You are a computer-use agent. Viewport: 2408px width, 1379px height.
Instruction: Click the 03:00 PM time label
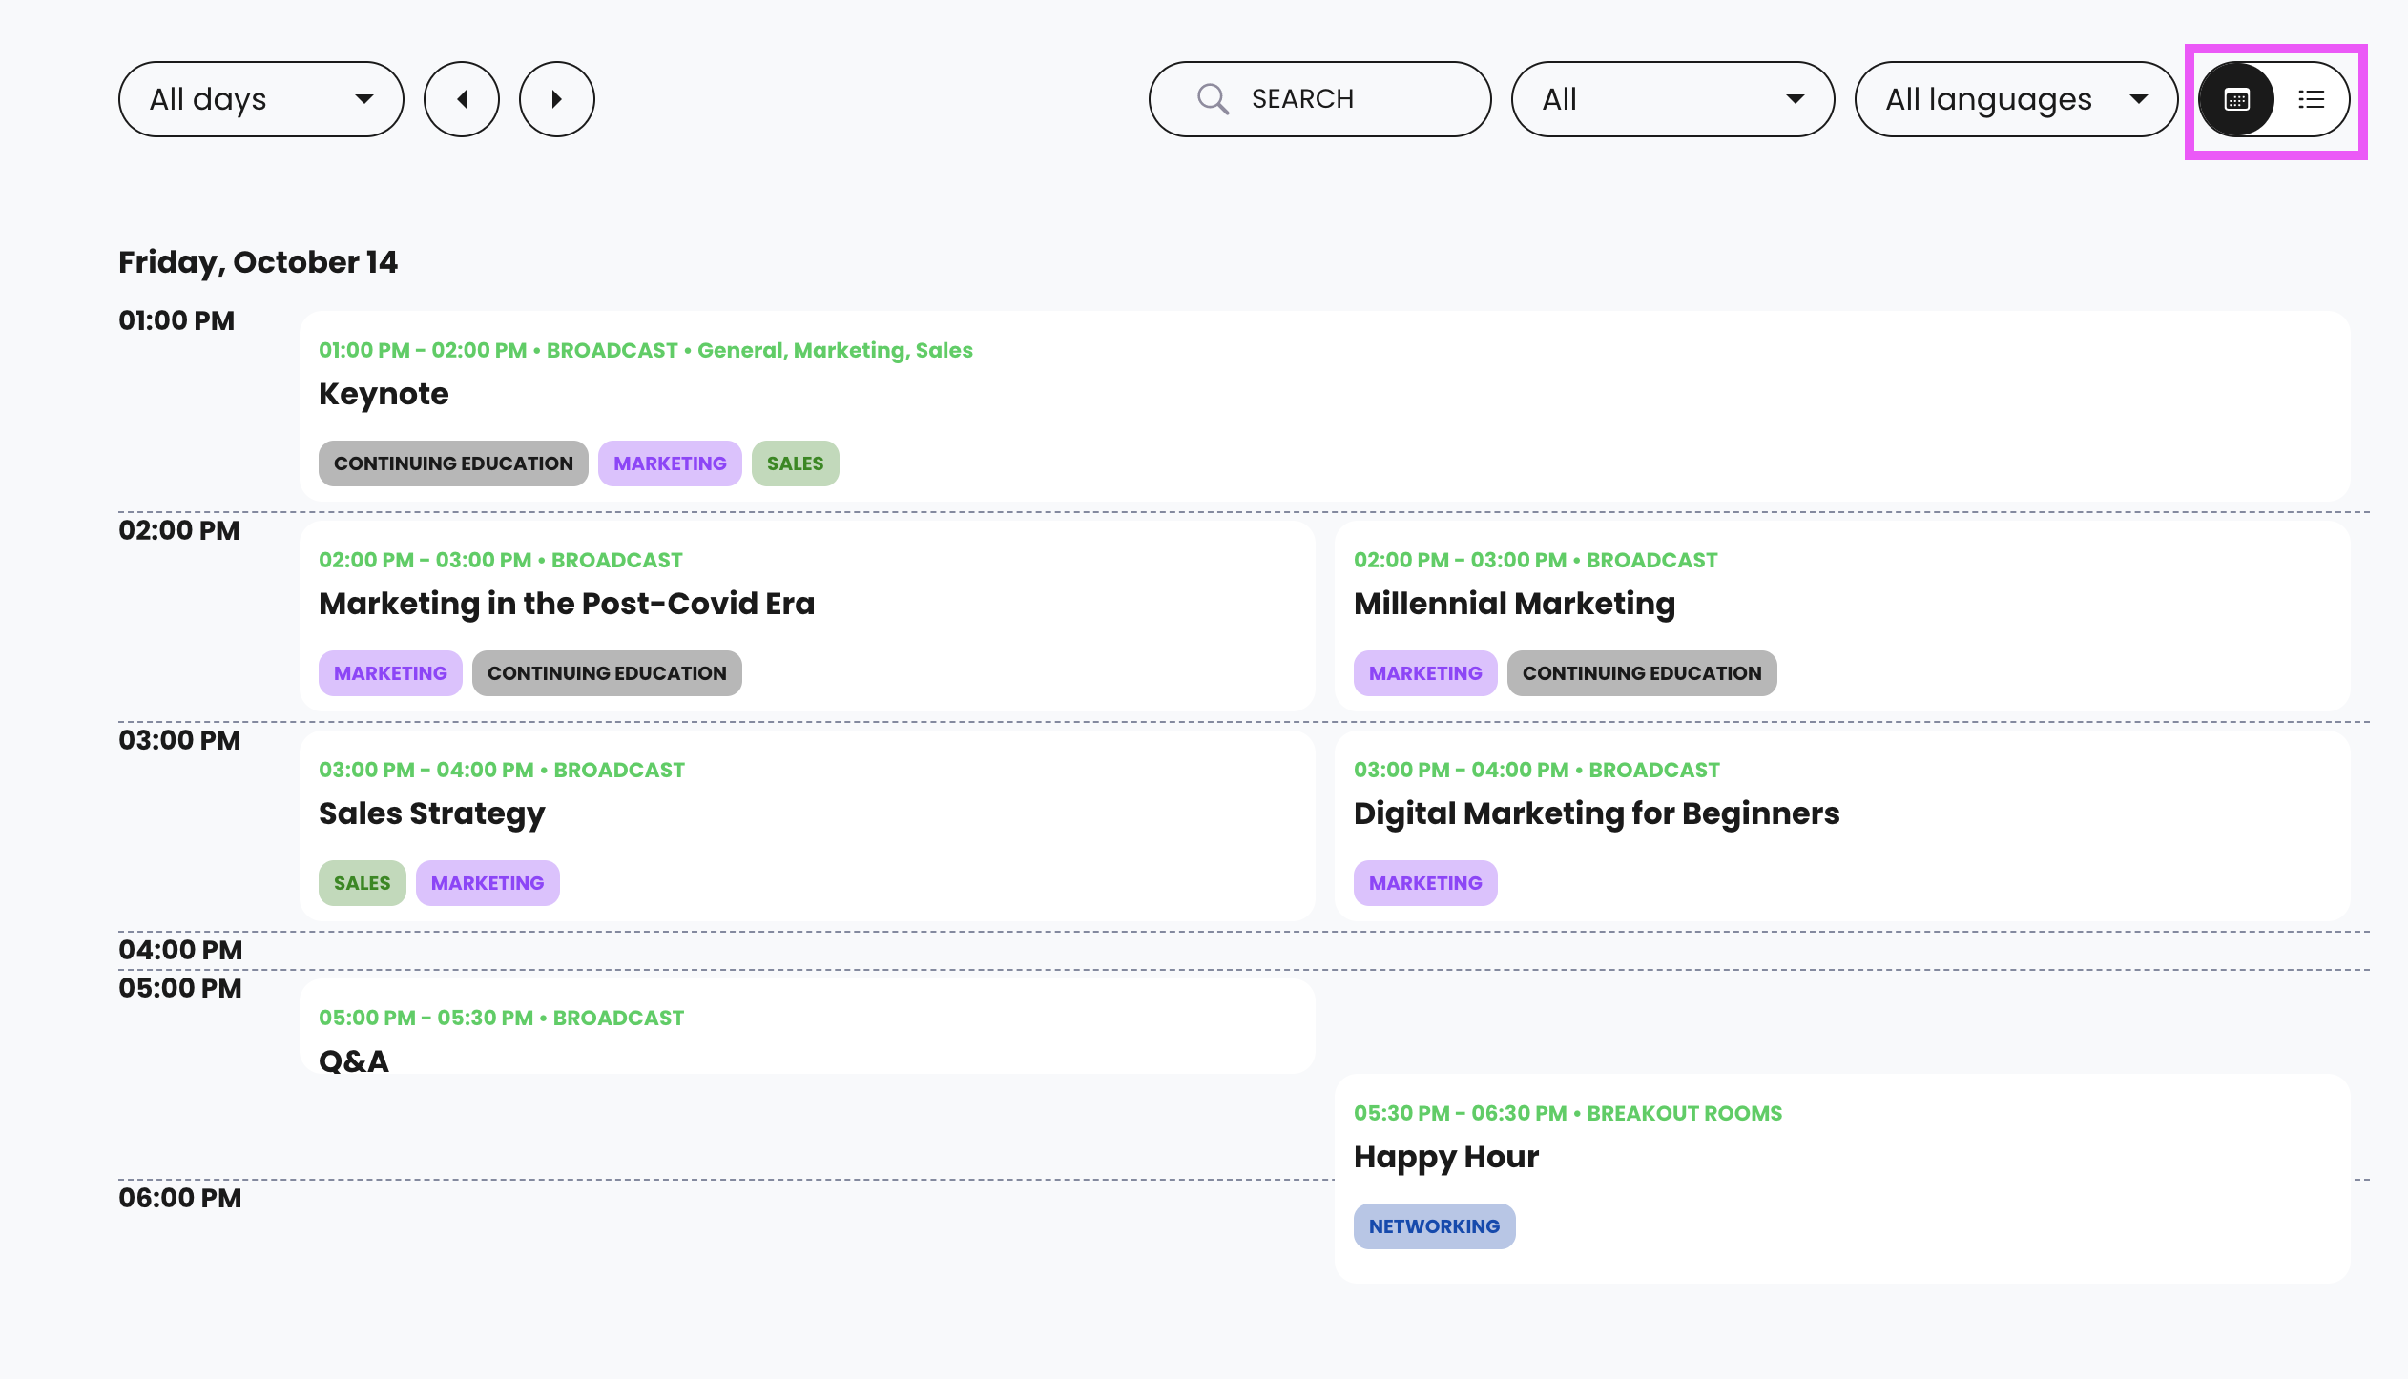(x=179, y=740)
